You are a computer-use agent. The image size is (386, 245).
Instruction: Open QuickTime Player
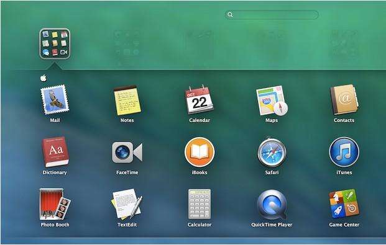coord(272,205)
